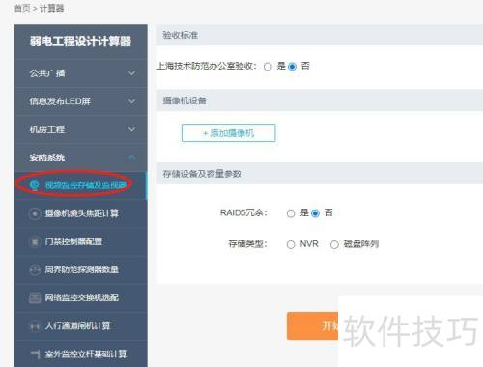483x367 pixels.
Task: Click the gate icon beside 人行通道闸机计算
Action: [35, 326]
